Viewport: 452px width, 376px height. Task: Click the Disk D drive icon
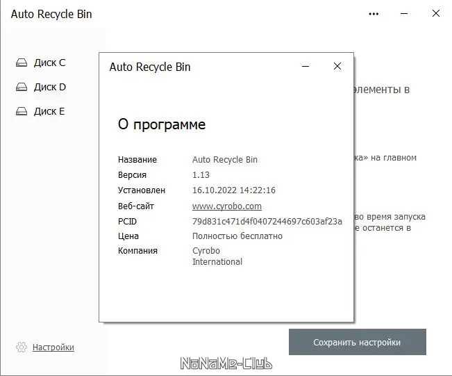point(22,88)
